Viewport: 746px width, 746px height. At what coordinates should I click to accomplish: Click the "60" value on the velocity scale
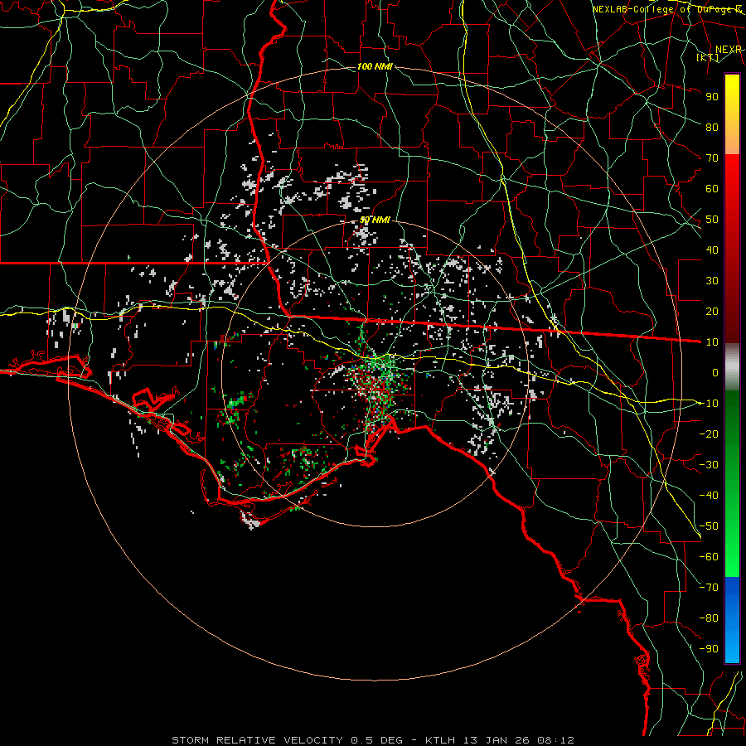click(712, 188)
